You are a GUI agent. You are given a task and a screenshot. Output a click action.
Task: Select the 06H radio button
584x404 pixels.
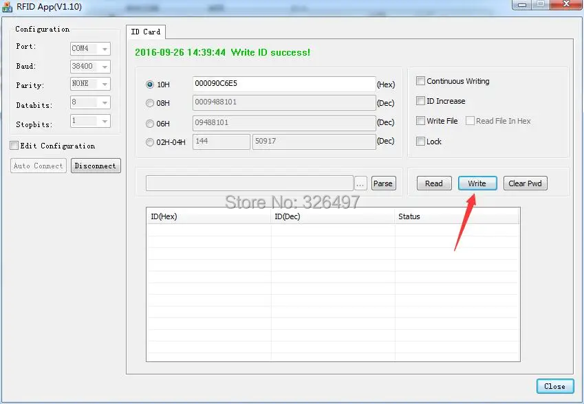coord(150,124)
